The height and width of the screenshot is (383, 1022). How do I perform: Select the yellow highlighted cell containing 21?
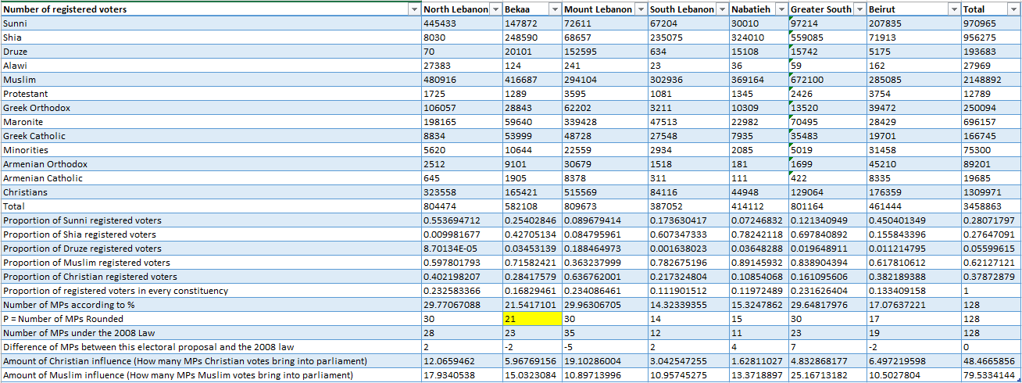(532, 319)
